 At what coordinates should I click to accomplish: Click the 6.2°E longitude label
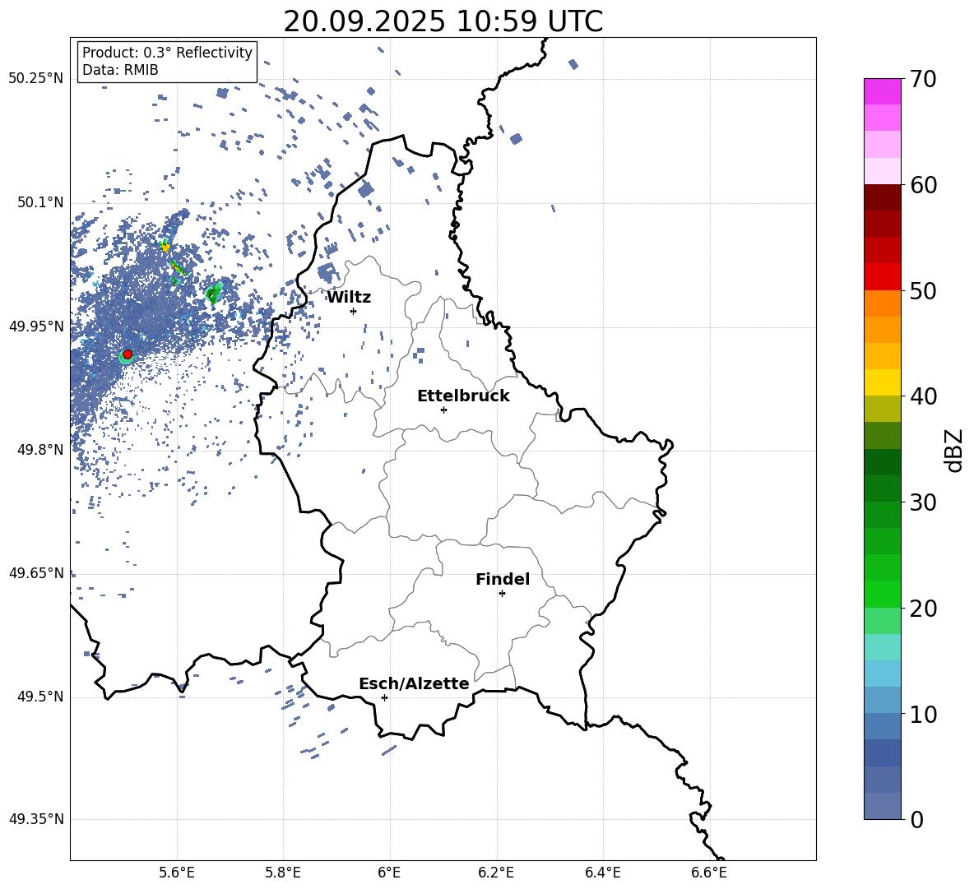pyautogui.click(x=496, y=873)
